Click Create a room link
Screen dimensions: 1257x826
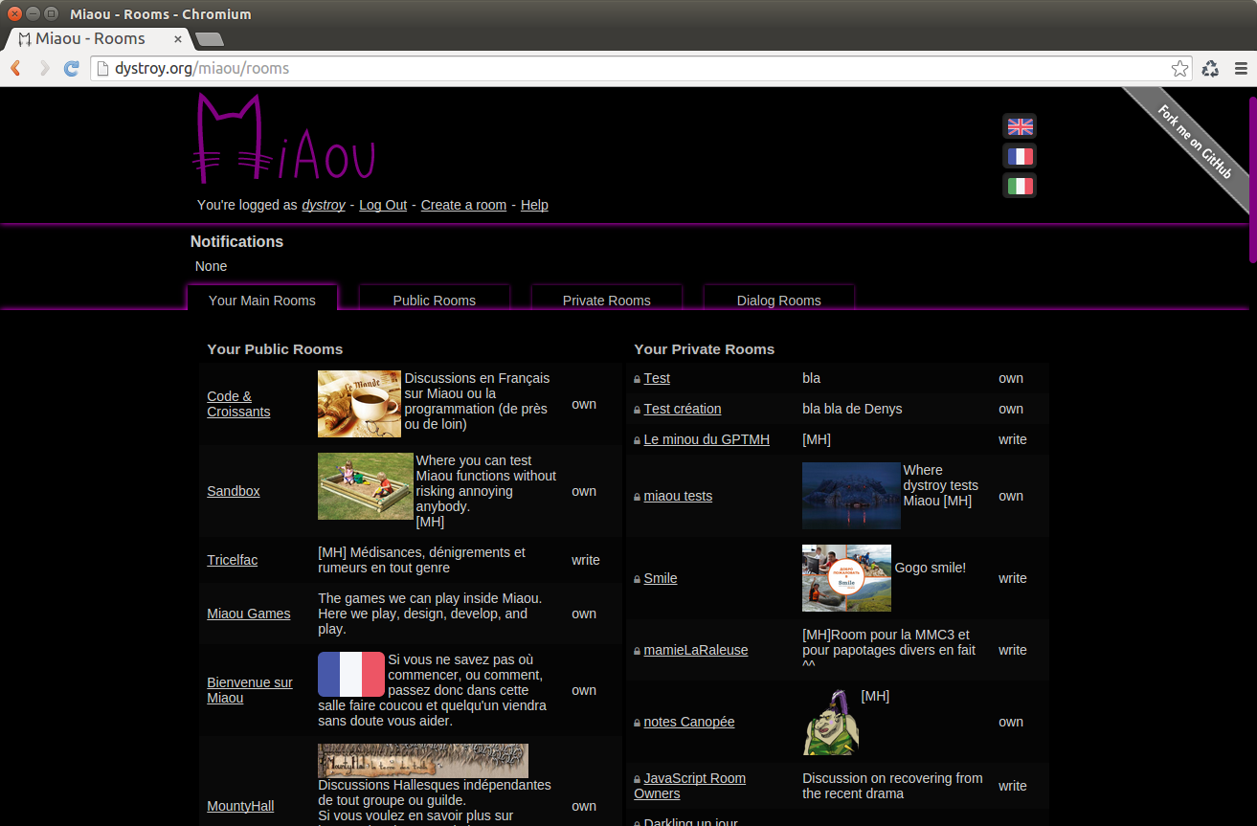point(463,205)
